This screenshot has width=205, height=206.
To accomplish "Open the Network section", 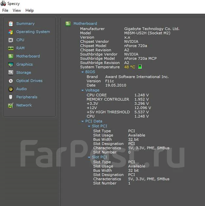I will (24, 105).
